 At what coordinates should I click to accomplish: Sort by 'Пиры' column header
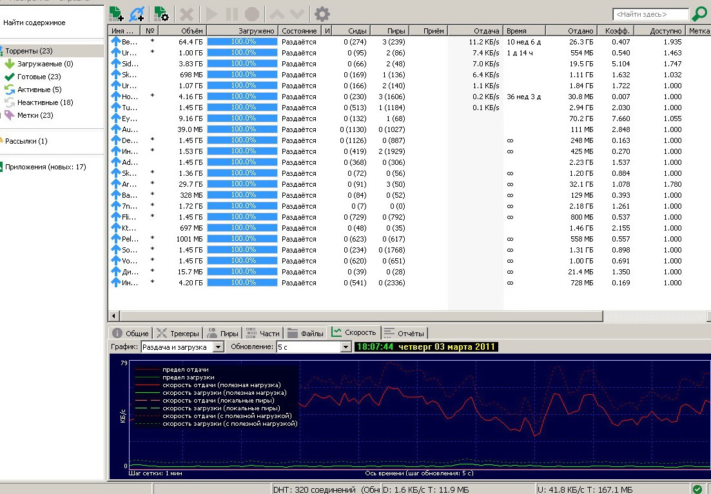[390, 31]
